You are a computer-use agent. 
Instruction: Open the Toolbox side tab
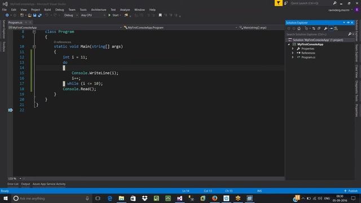coord(3,46)
